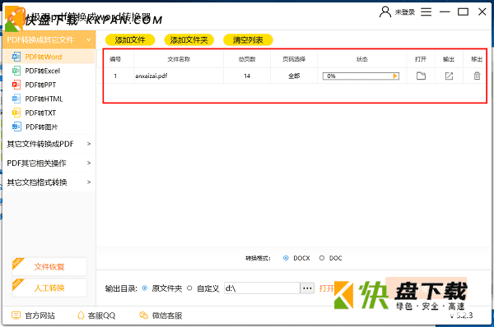Click the 打开 output folder link

tap(326, 288)
